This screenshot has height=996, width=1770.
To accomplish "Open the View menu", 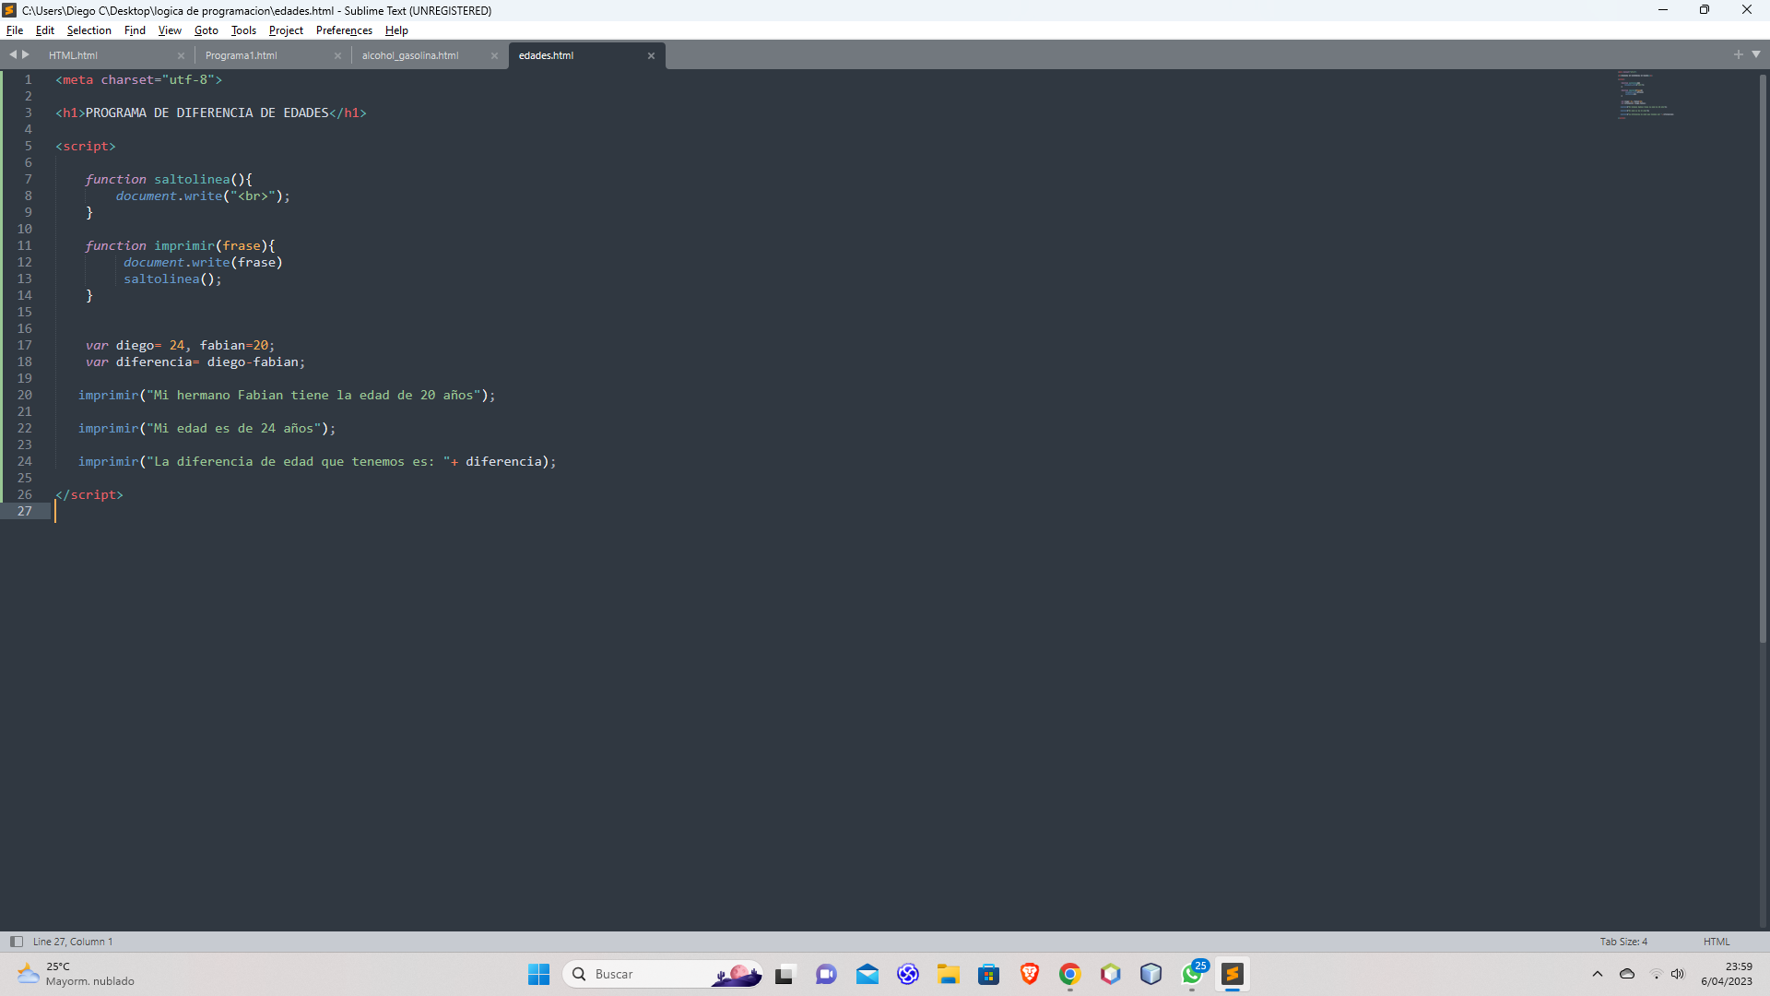I will click(x=170, y=30).
